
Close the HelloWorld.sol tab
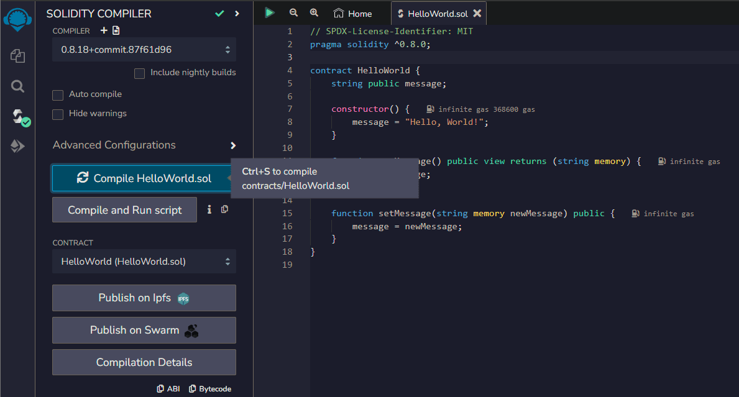tap(477, 13)
